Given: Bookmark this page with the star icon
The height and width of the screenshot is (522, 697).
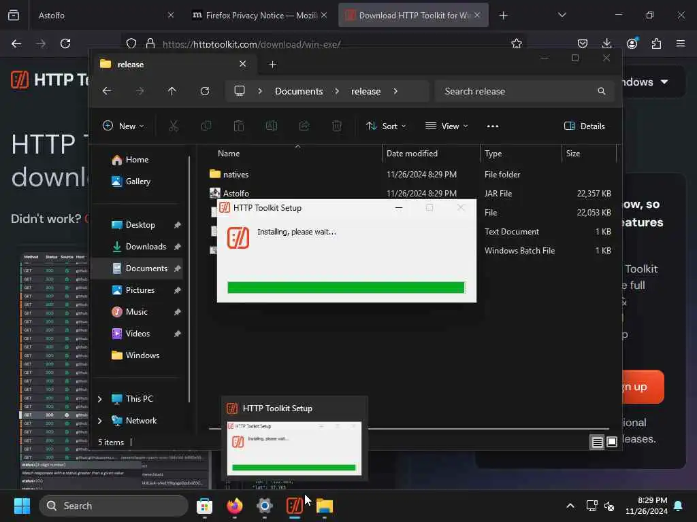Looking at the screenshot, I should tap(516, 43).
